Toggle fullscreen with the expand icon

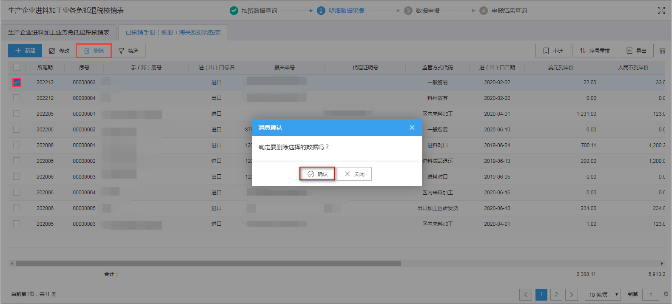click(661, 11)
